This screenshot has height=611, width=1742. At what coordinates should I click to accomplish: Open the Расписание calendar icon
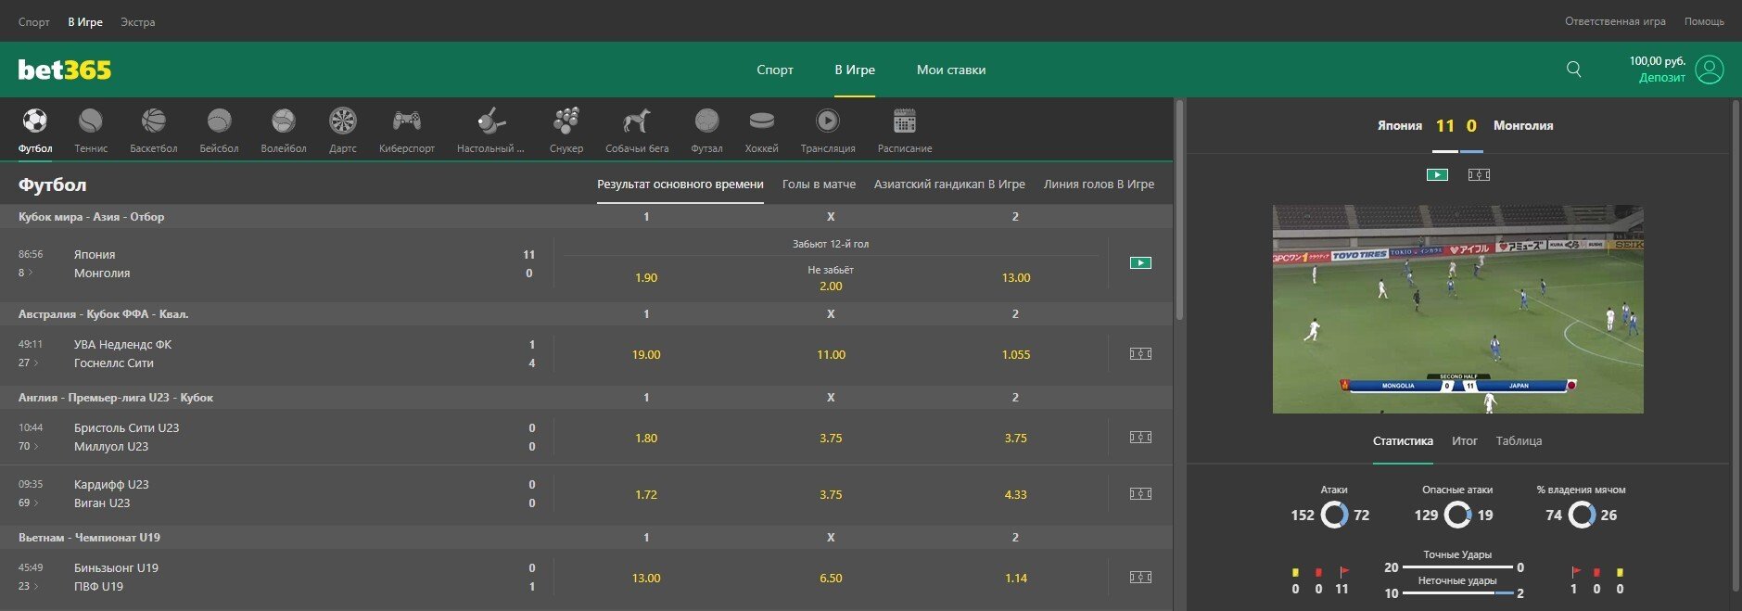tap(904, 121)
